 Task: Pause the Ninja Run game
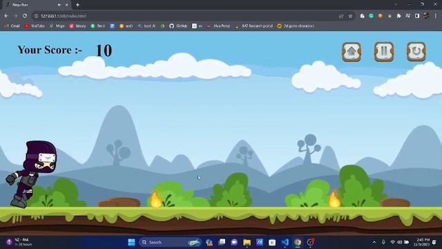coord(384,52)
